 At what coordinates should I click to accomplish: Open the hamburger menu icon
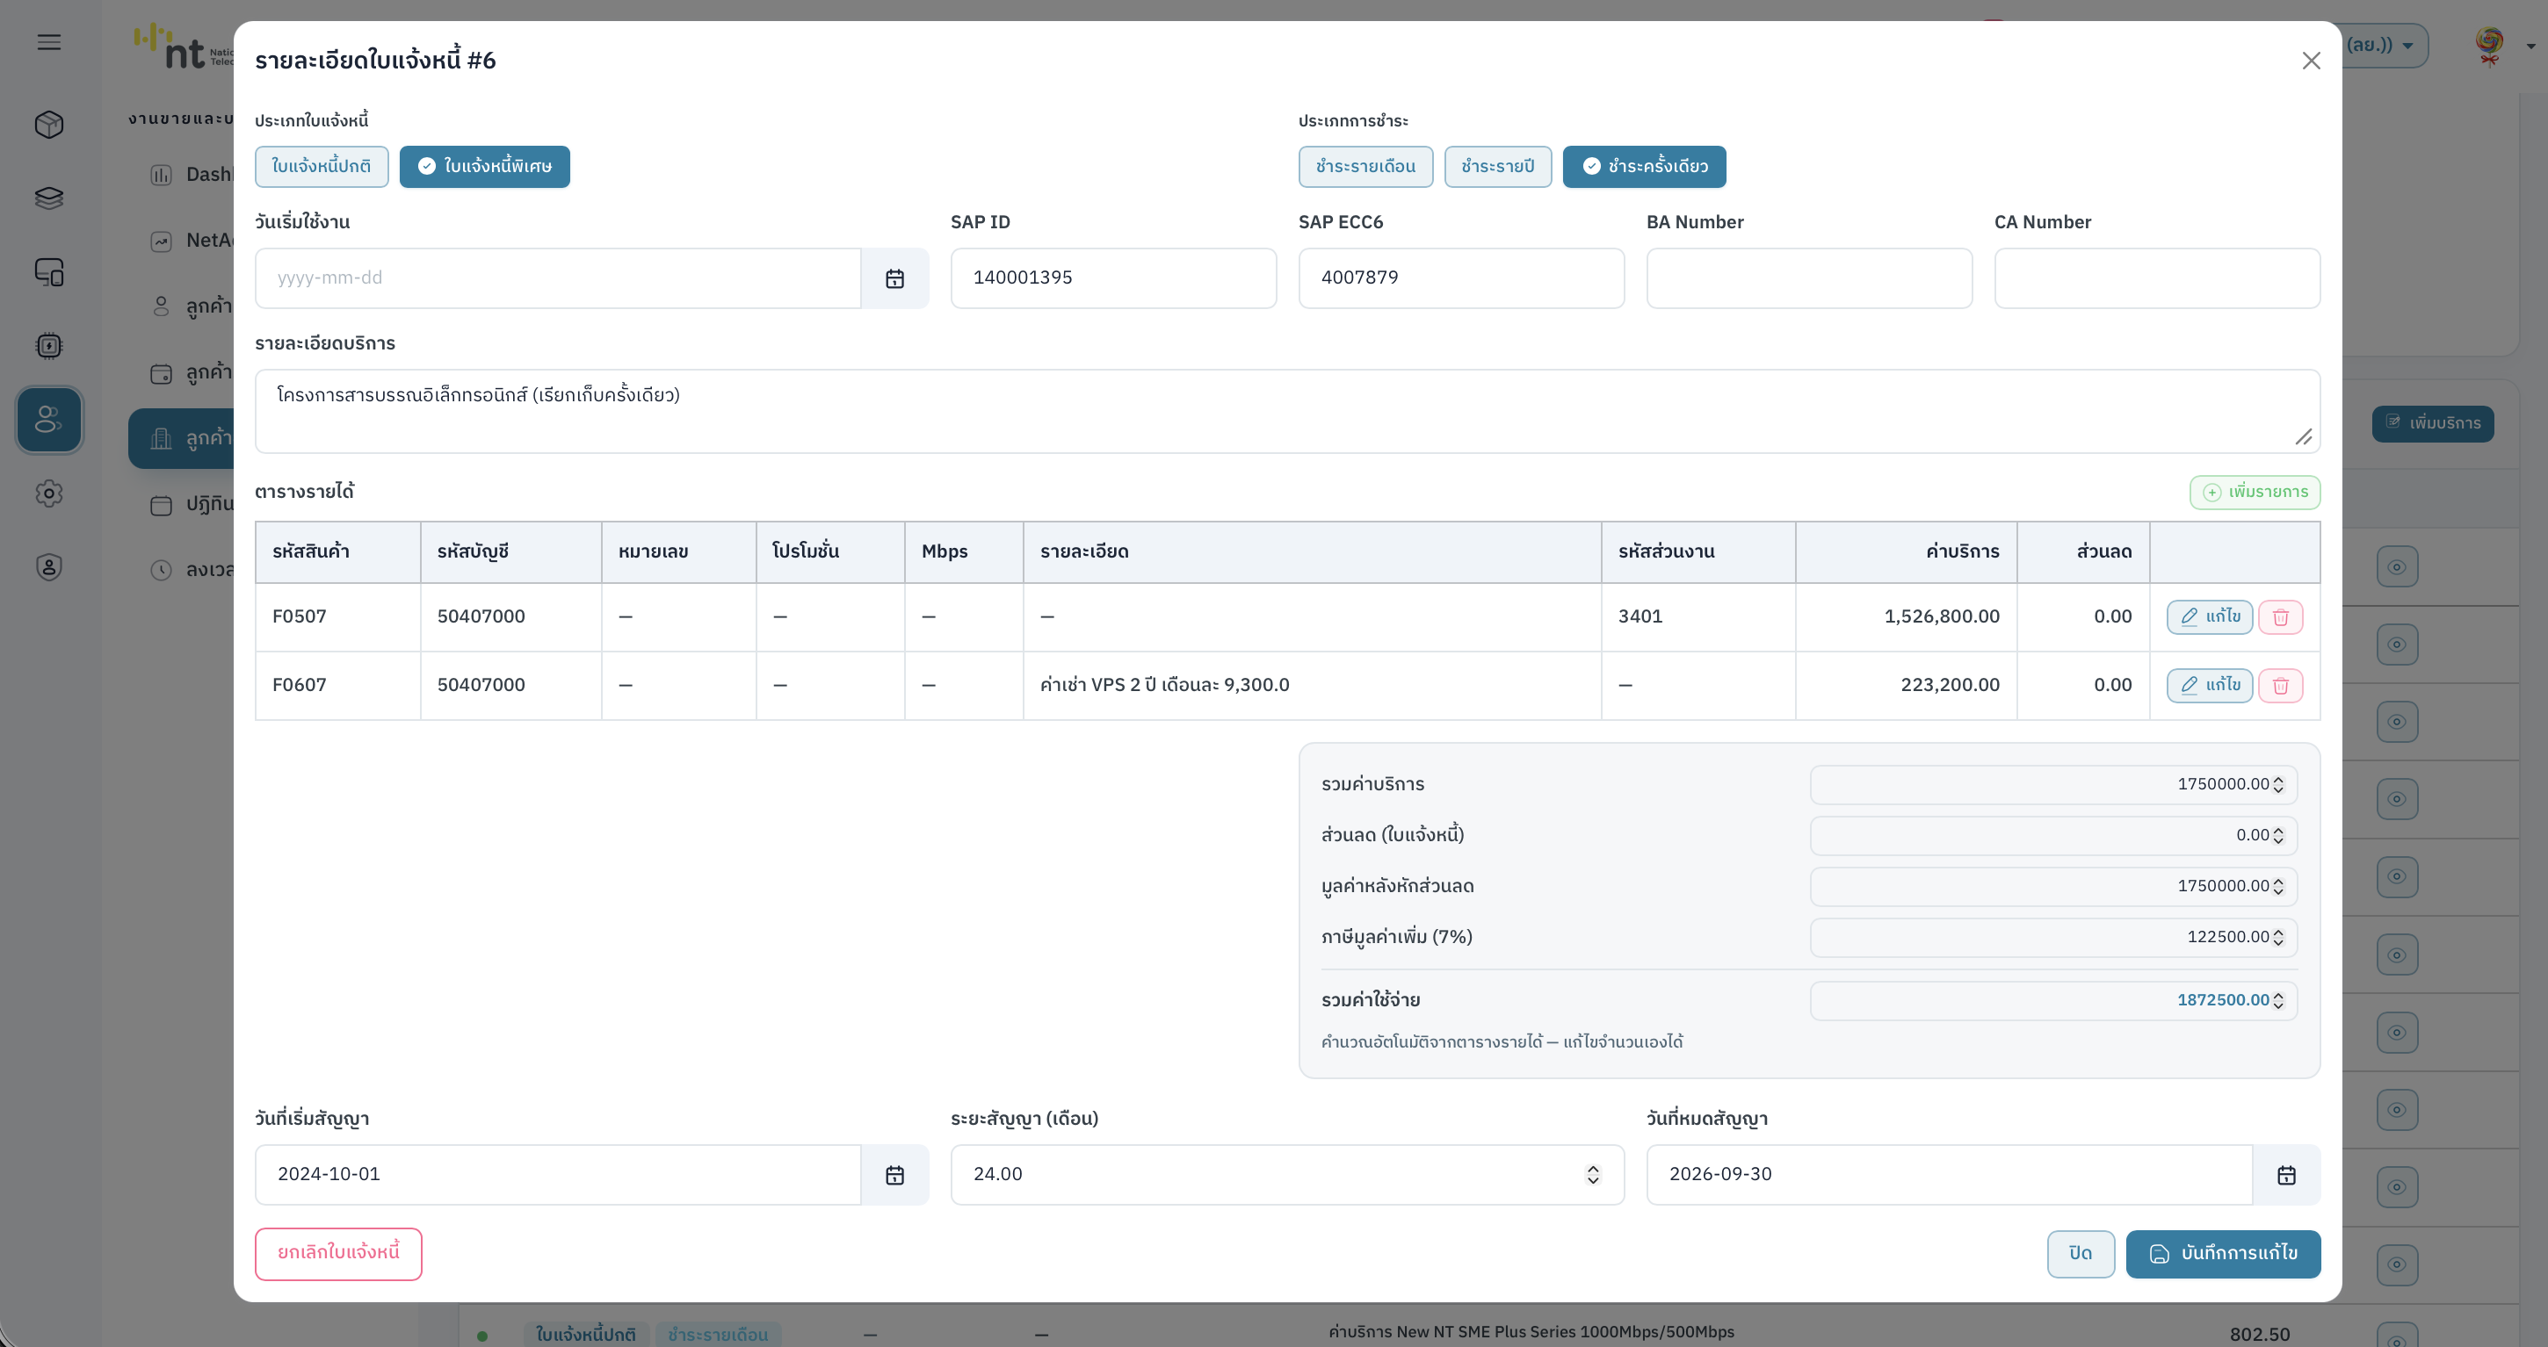click(48, 41)
